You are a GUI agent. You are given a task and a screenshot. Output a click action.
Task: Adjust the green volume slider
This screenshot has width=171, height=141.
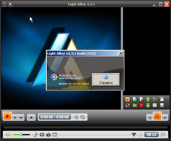(22, 135)
